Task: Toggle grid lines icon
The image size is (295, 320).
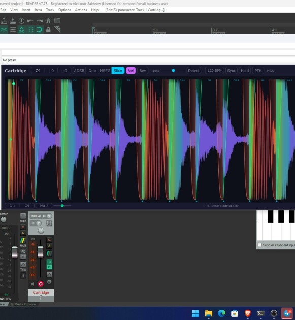Action: (30, 30)
